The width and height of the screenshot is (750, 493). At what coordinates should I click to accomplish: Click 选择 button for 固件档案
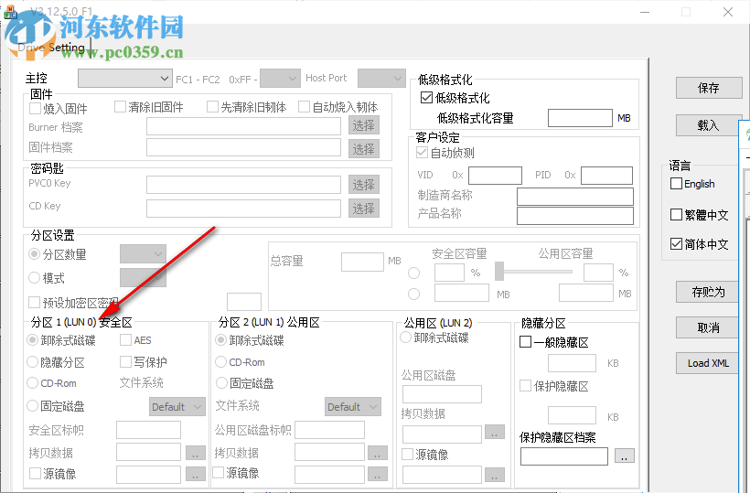[x=363, y=149]
